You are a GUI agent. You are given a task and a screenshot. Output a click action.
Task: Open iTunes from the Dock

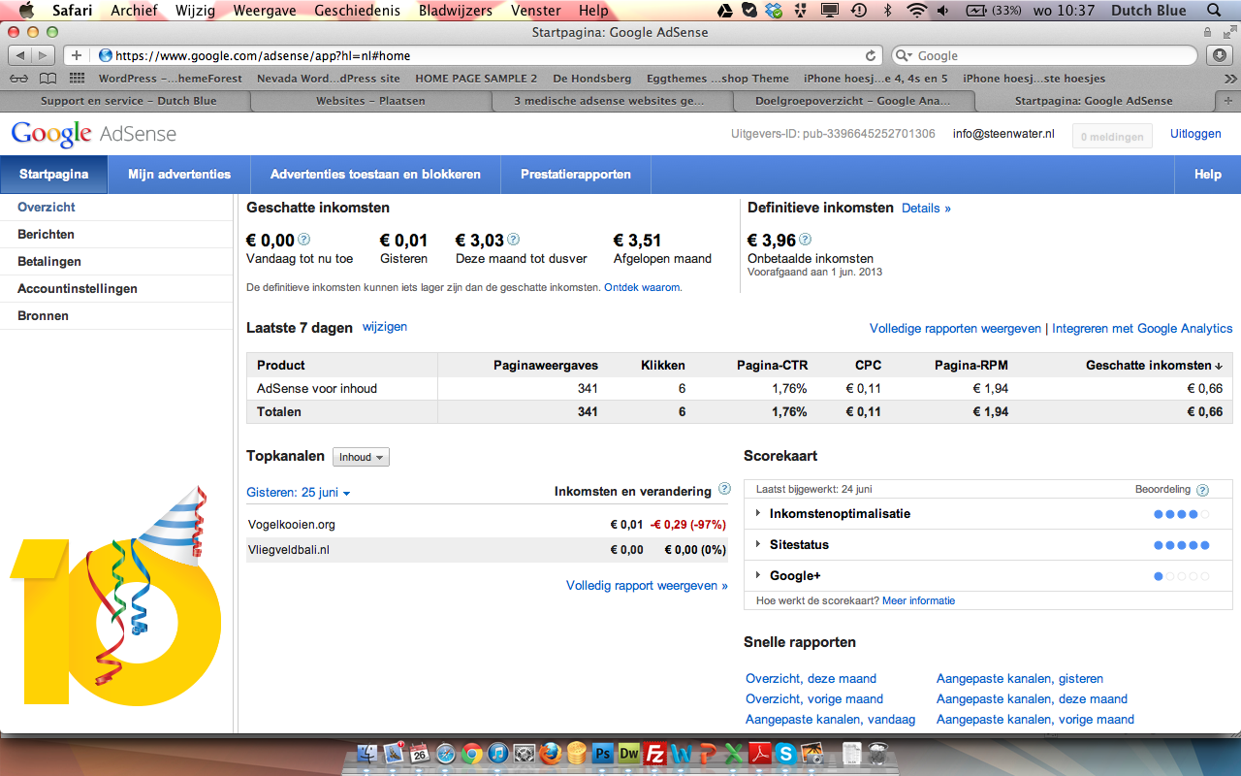pos(498,754)
